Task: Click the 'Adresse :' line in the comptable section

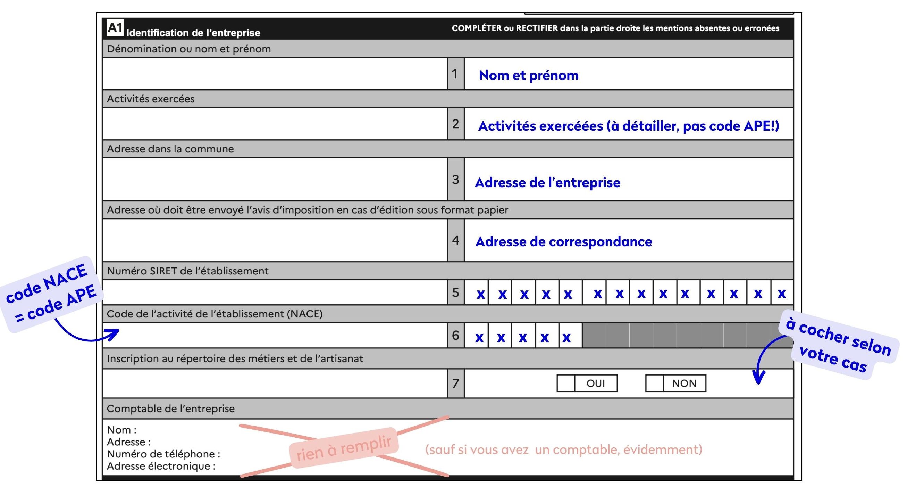Action: [x=129, y=442]
